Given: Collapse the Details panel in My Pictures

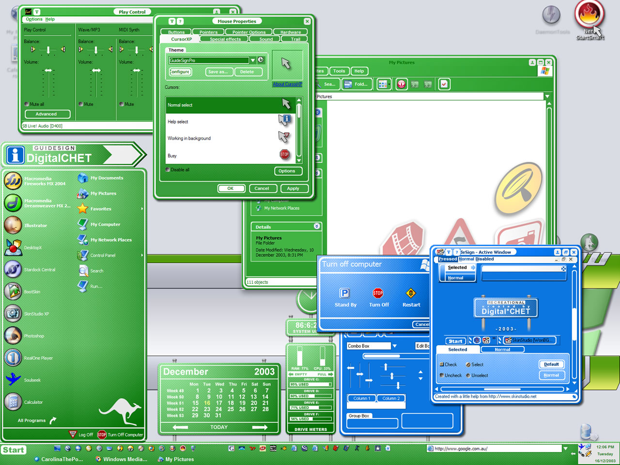Looking at the screenshot, I should pos(317,226).
